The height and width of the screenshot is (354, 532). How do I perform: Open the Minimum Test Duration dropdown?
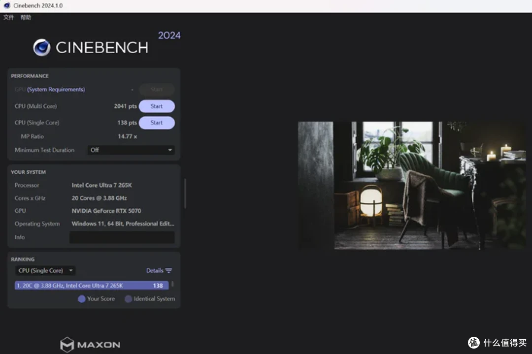coord(132,150)
